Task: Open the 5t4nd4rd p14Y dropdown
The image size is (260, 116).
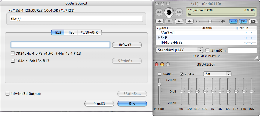Action: coord(179,50)
